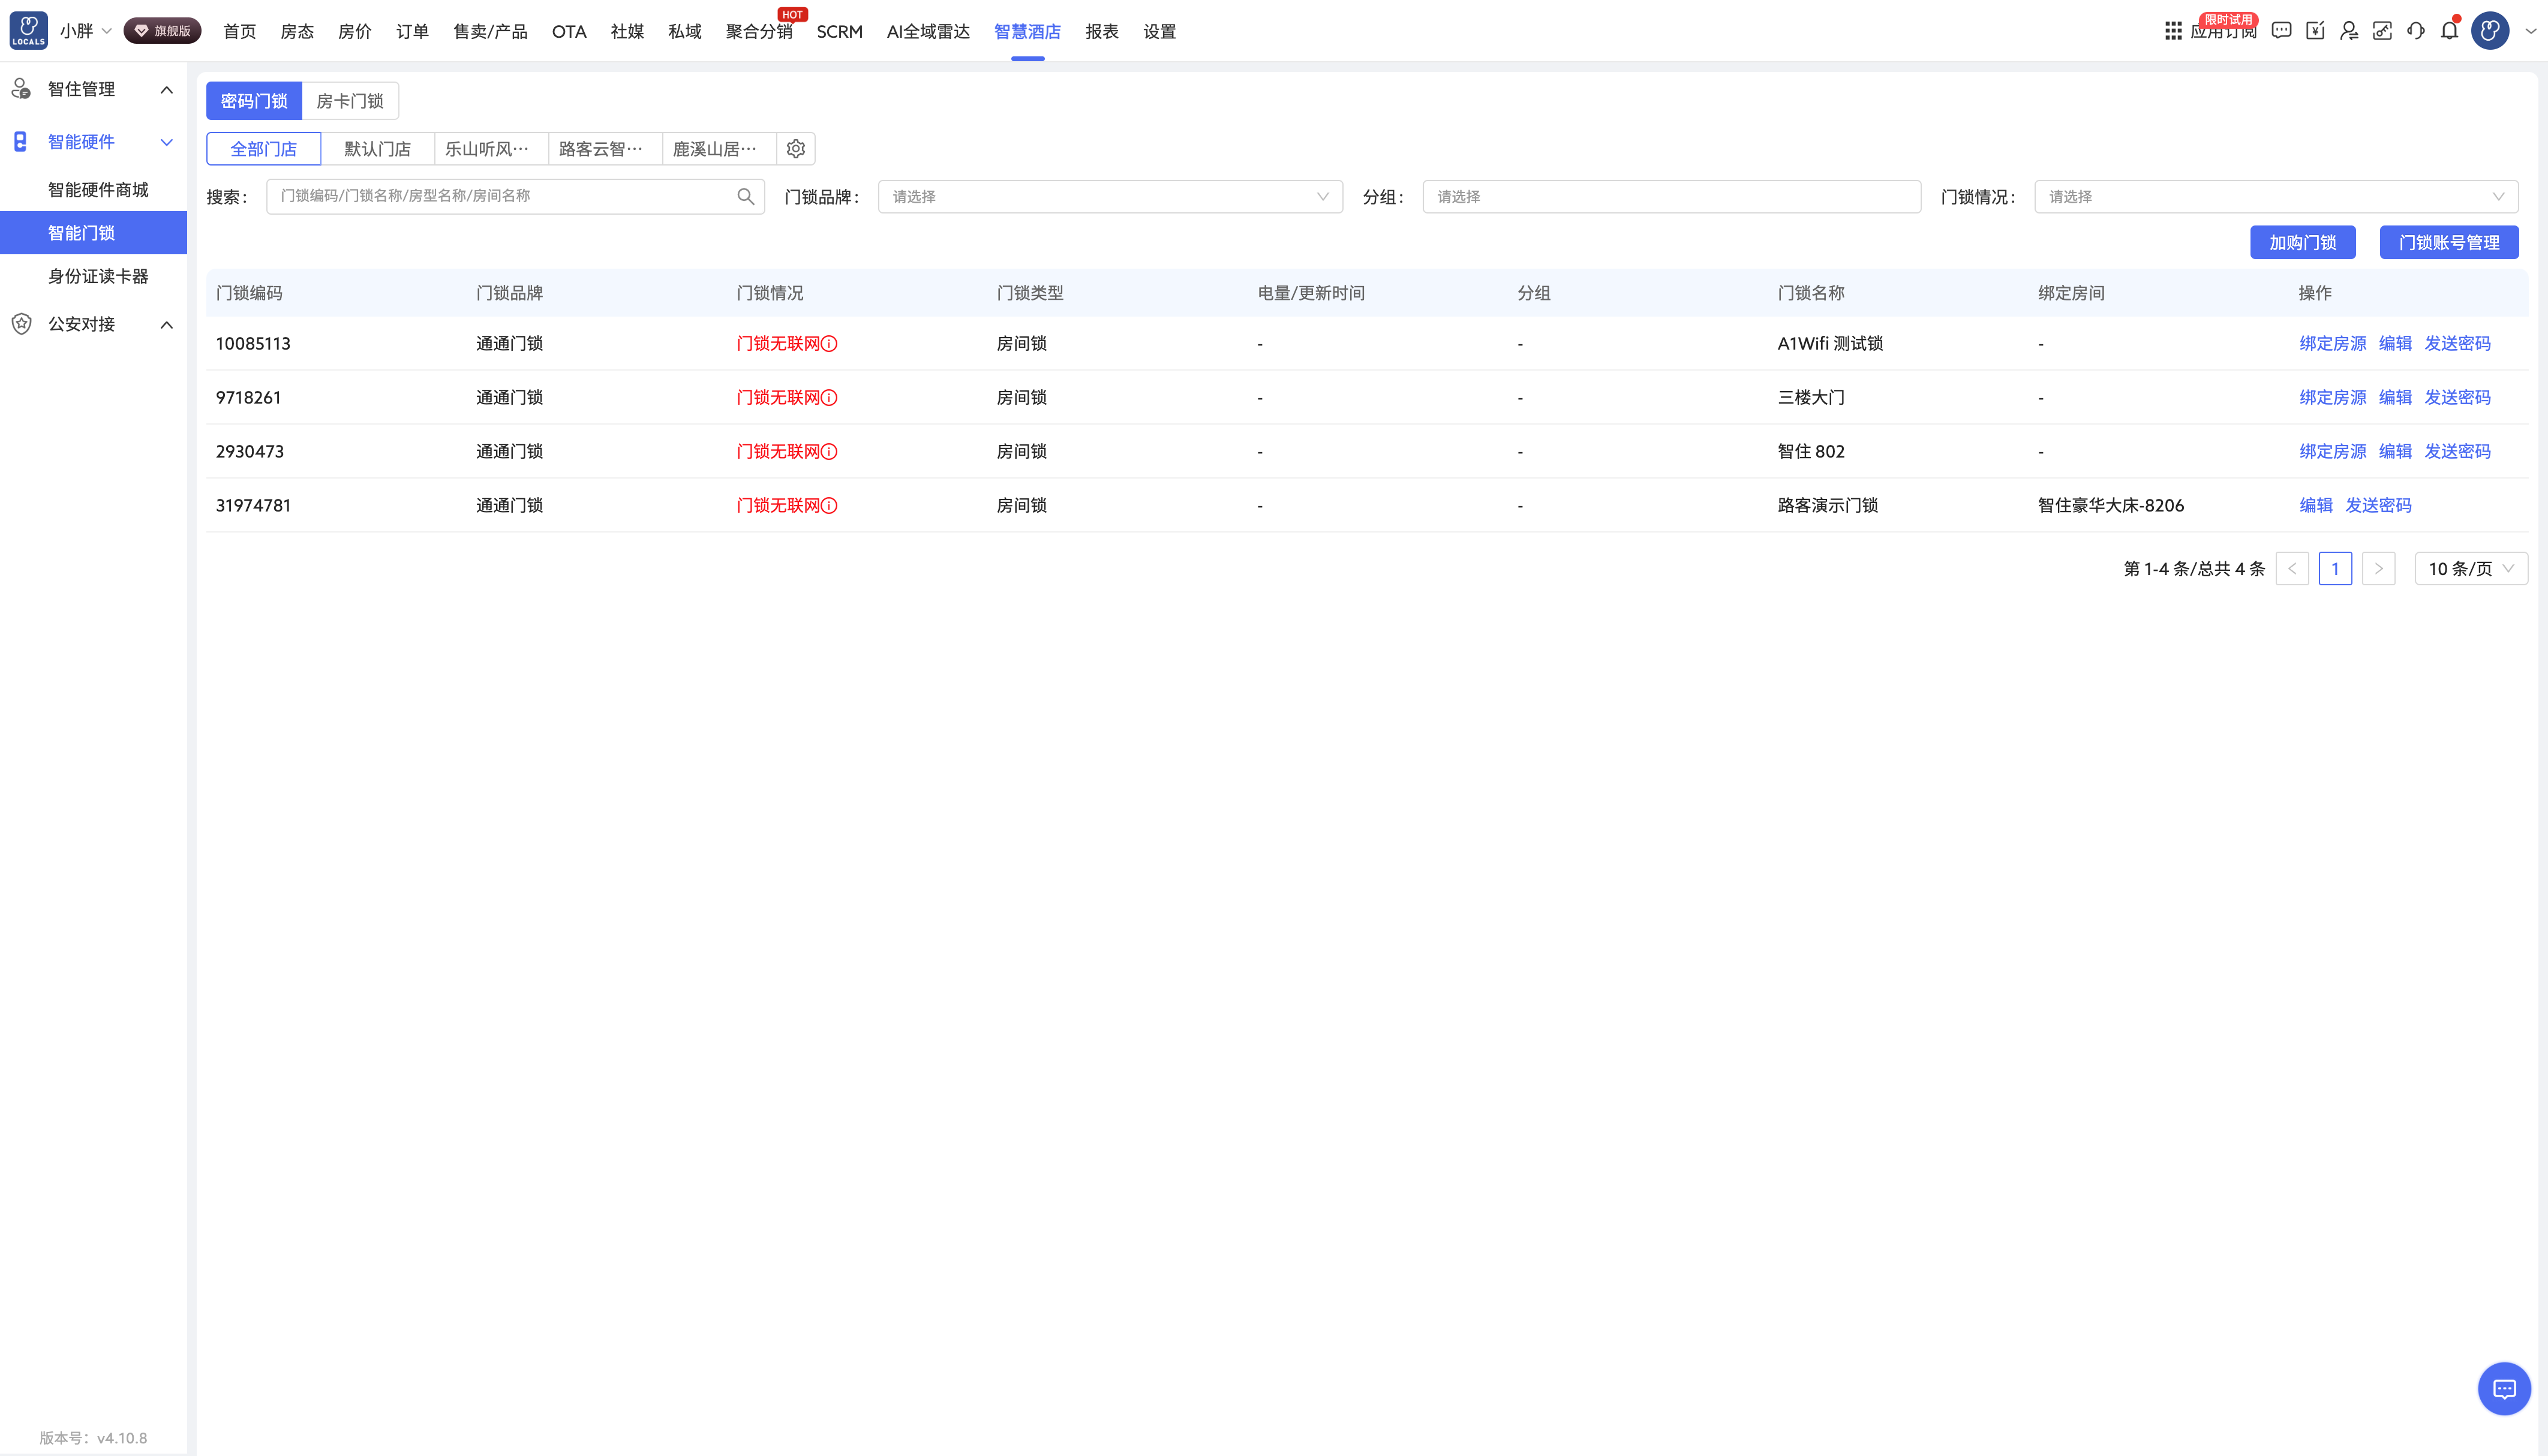Click info icon beside 10085113 lock status
This screenshot has width=2548, height=1456.
[x=829, y=344]
